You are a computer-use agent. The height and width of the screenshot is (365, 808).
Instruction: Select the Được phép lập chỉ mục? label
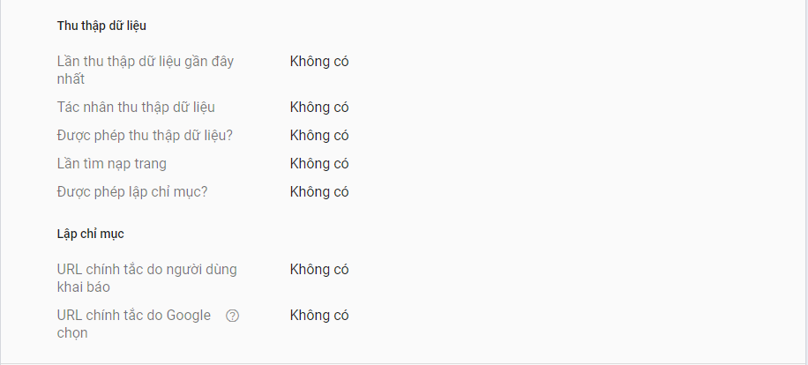(132, 192)
